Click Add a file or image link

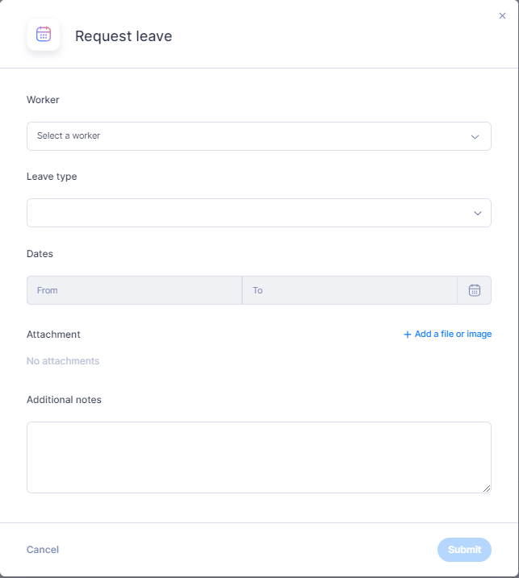pos(447,334)
